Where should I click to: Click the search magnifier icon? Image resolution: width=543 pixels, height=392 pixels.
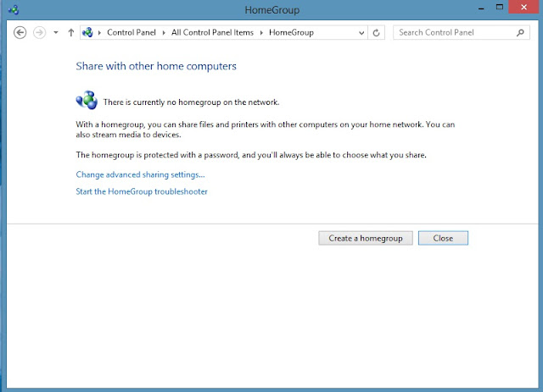click(520, 32)
